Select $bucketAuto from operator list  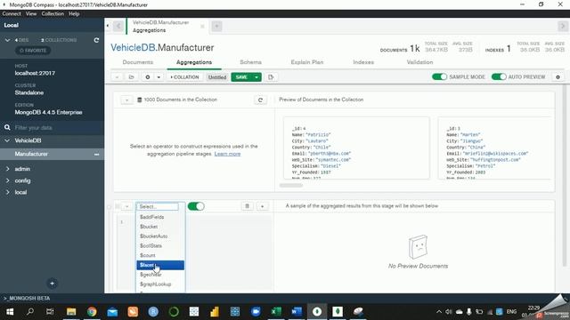pos(160,236)
